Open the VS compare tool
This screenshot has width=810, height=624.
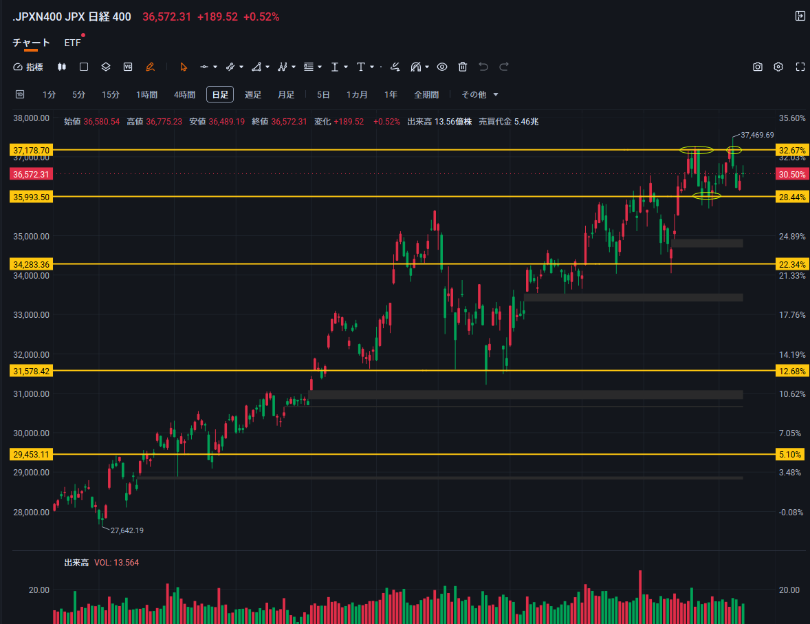128,67
